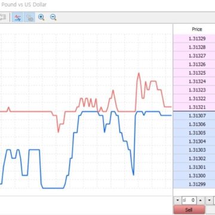Click the Pound vs US Dollar title

pos(23,4)
